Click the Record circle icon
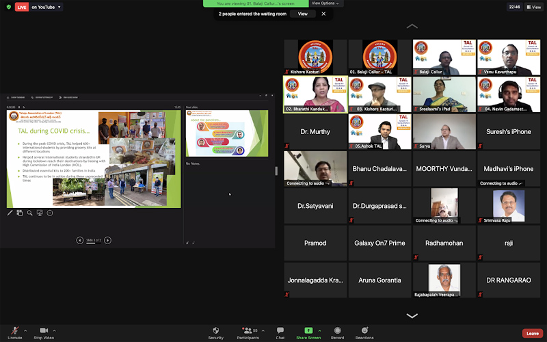This screenshot has height=342, width=547. 337,330
